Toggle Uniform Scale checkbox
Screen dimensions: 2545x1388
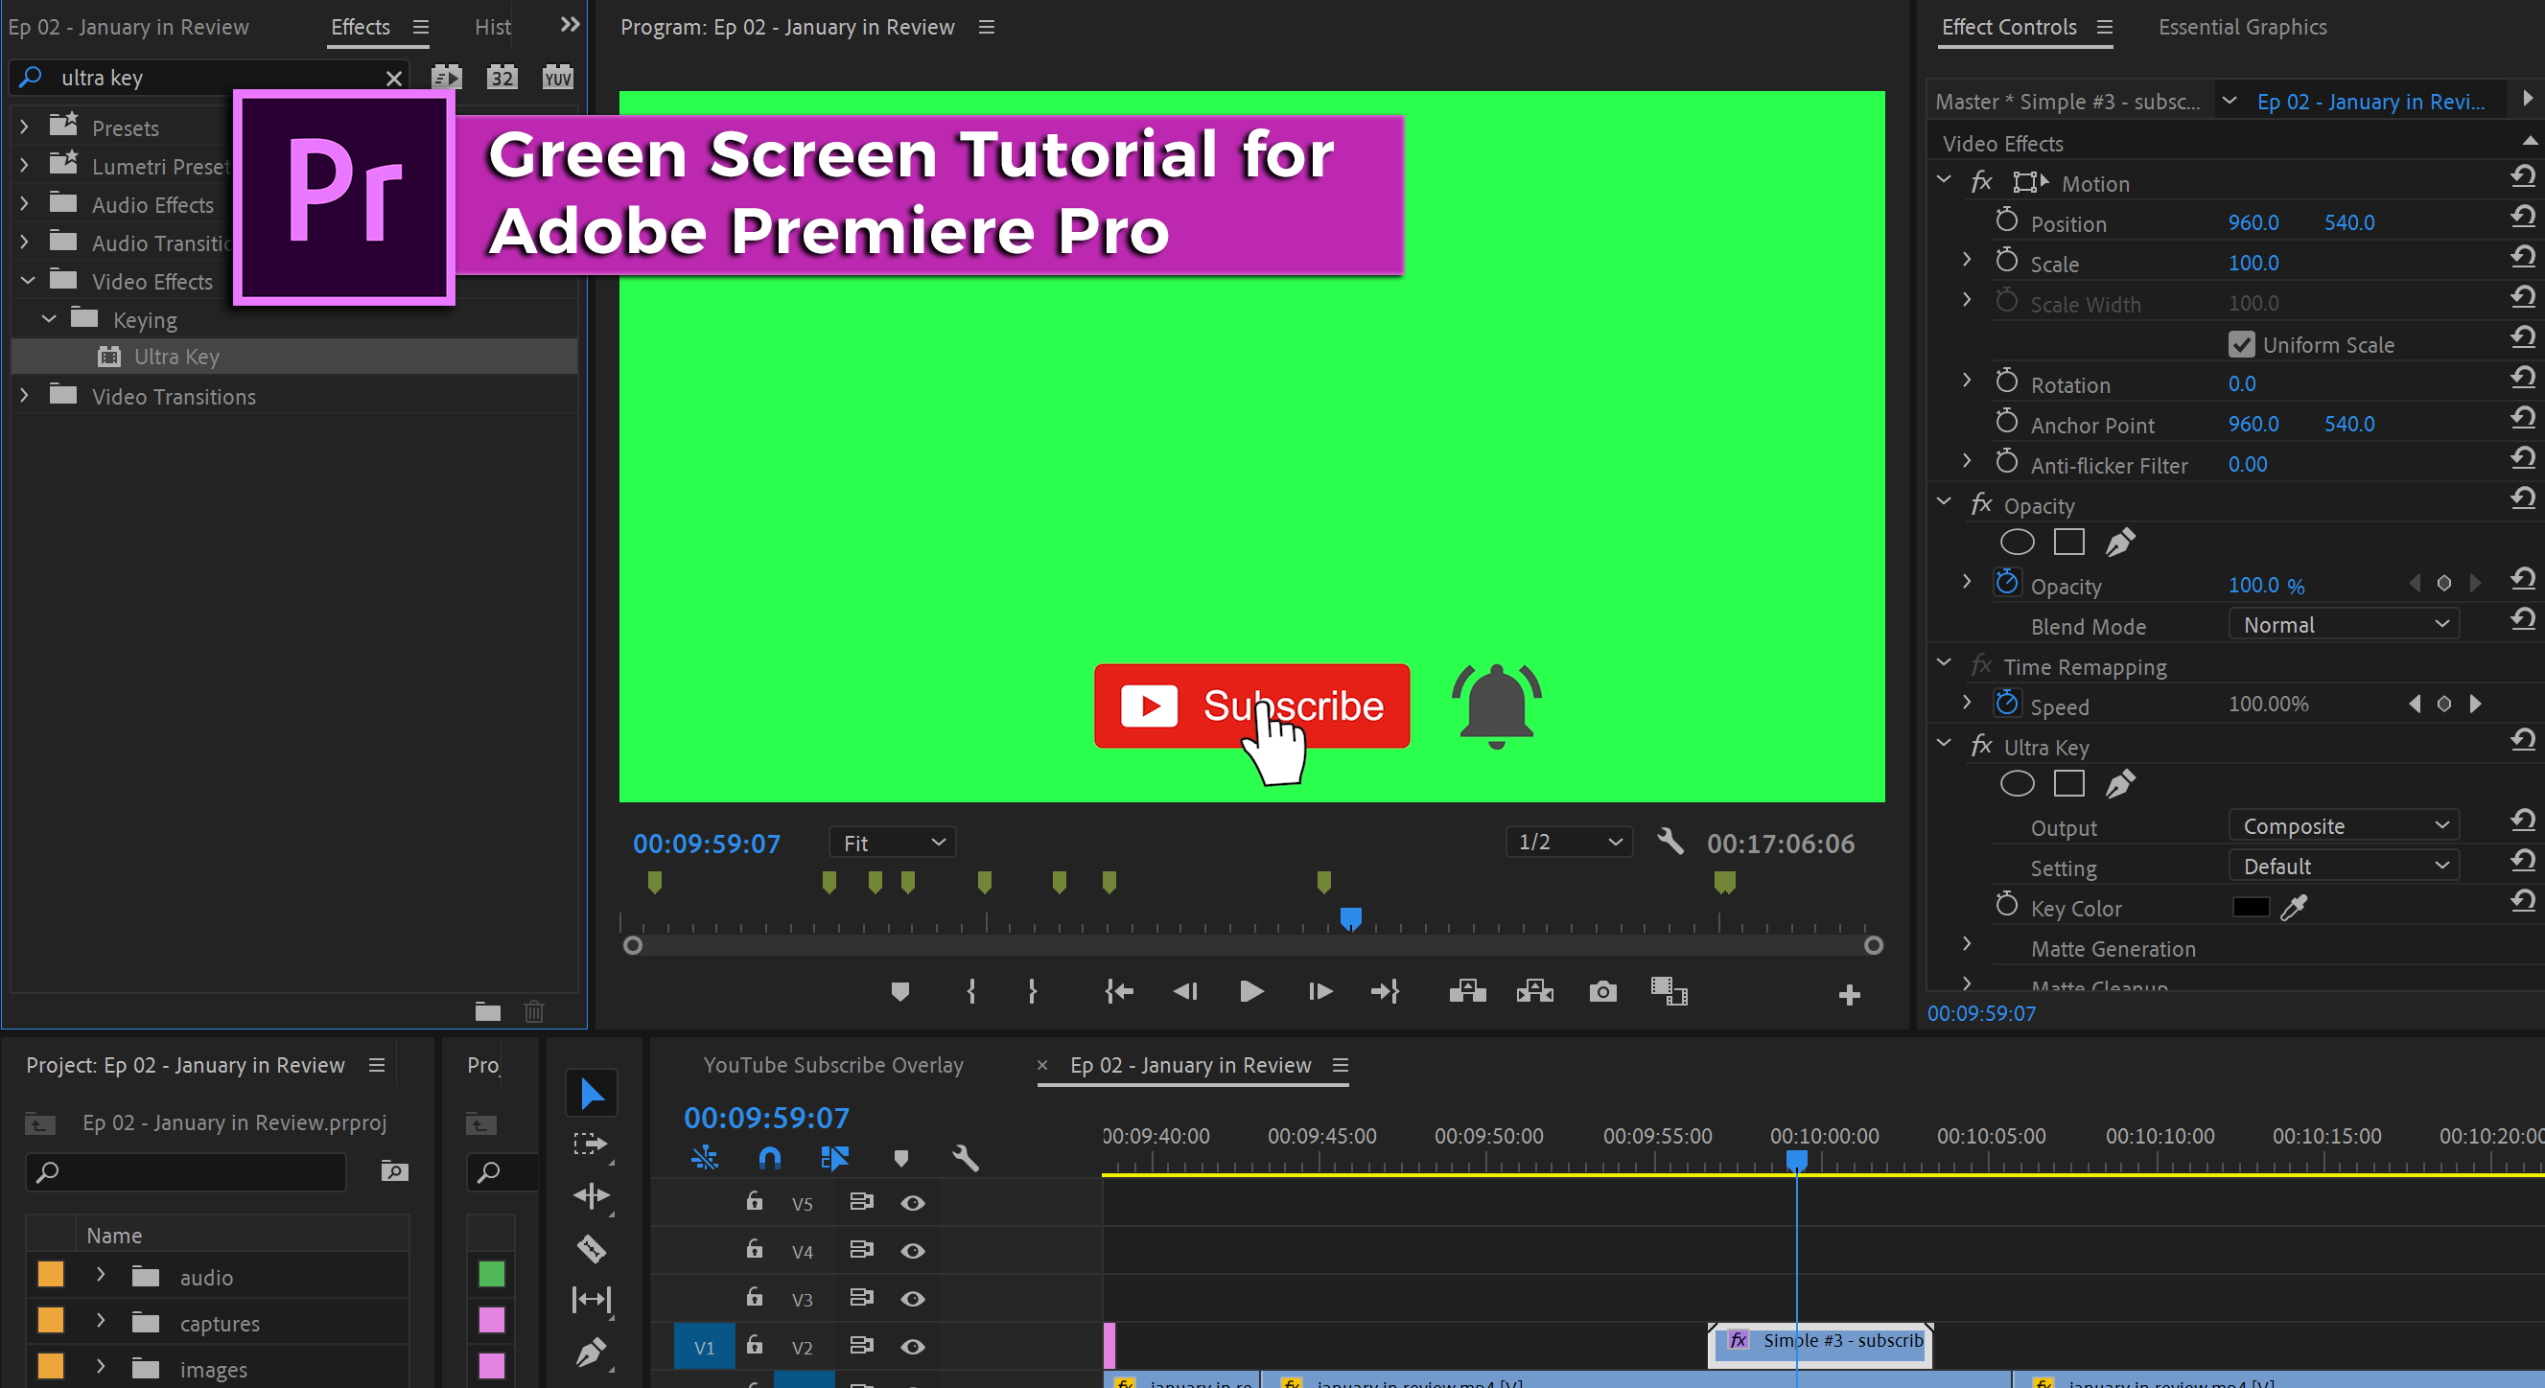click(2241, 343)
